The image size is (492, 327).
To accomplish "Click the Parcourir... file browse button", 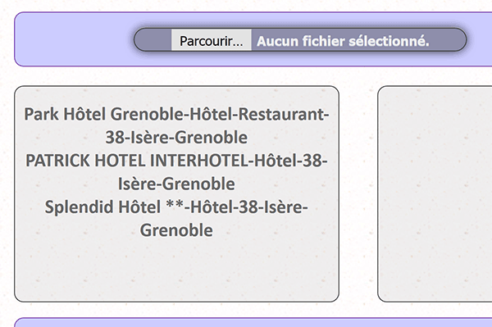I will [x=212, y=40].
